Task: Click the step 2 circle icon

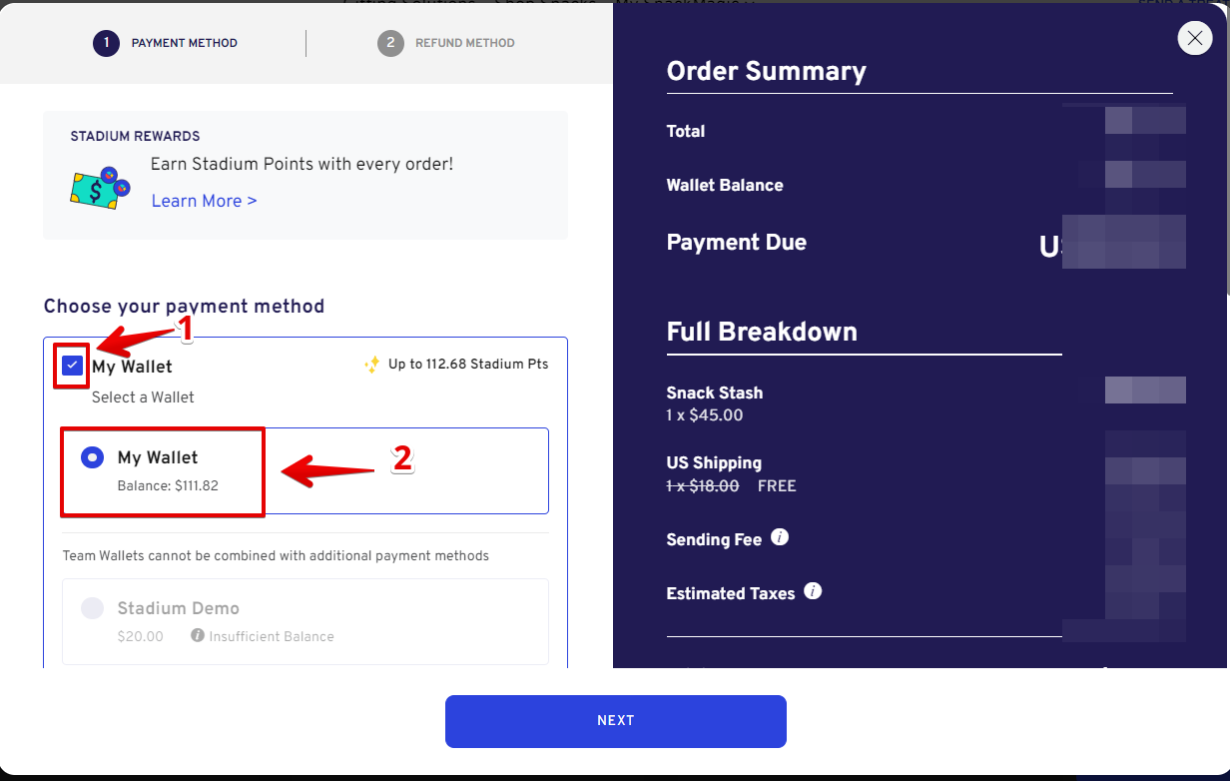Action: [390, 43]
